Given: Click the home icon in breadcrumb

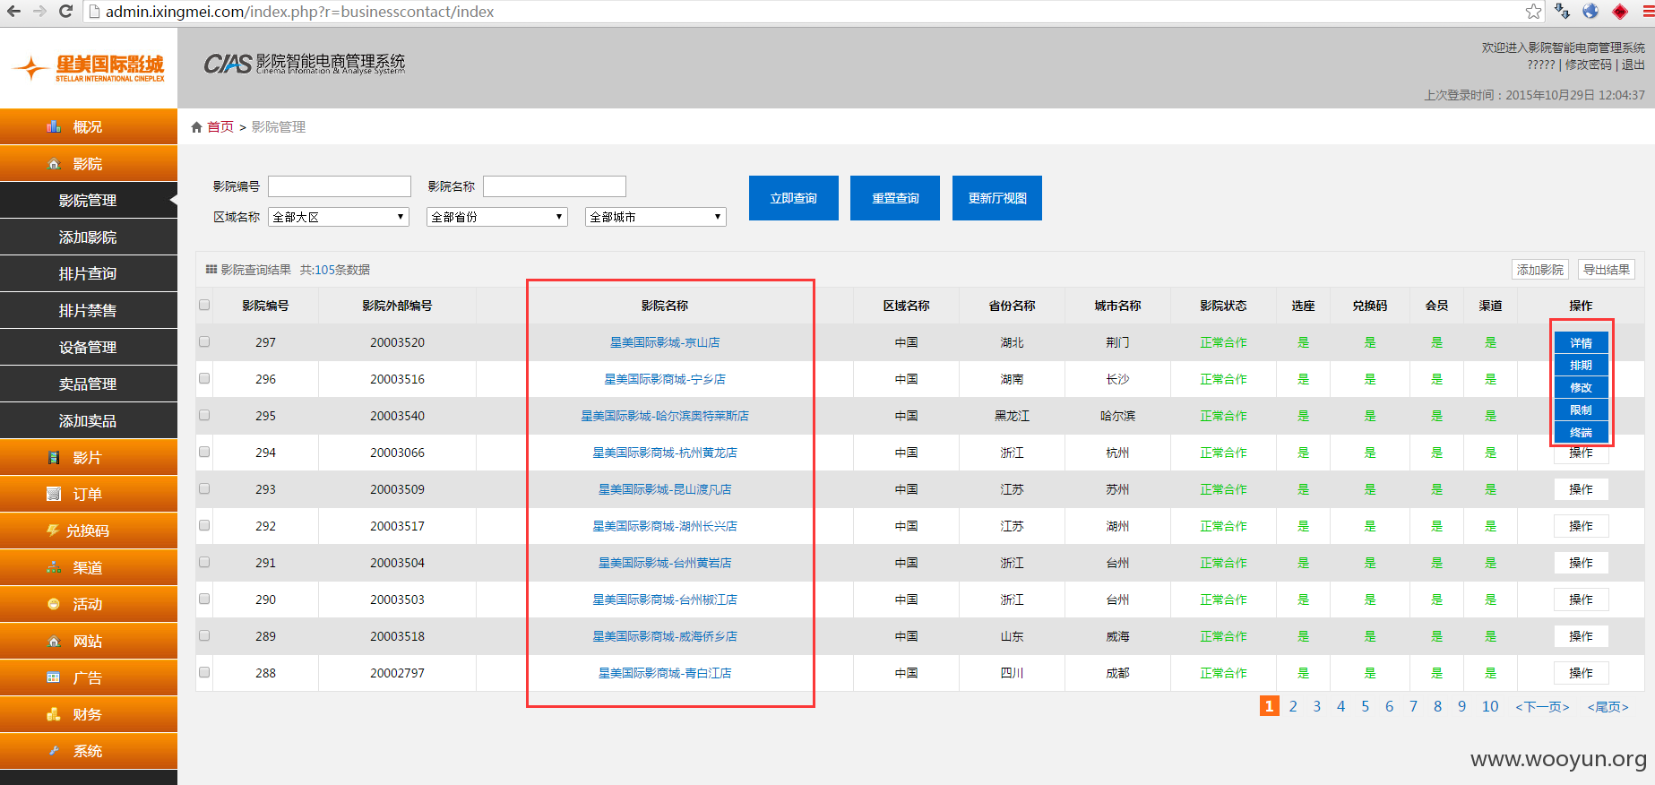Looking at the screenshot, I should coord(197,127).
